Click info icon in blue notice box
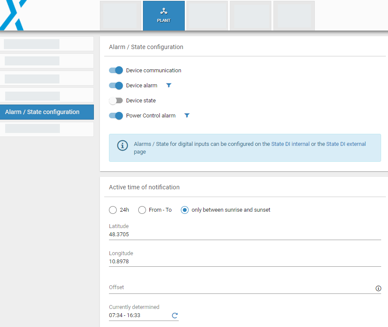The width and height of the screenshot is (388, 327). click(x=123, y=145)
